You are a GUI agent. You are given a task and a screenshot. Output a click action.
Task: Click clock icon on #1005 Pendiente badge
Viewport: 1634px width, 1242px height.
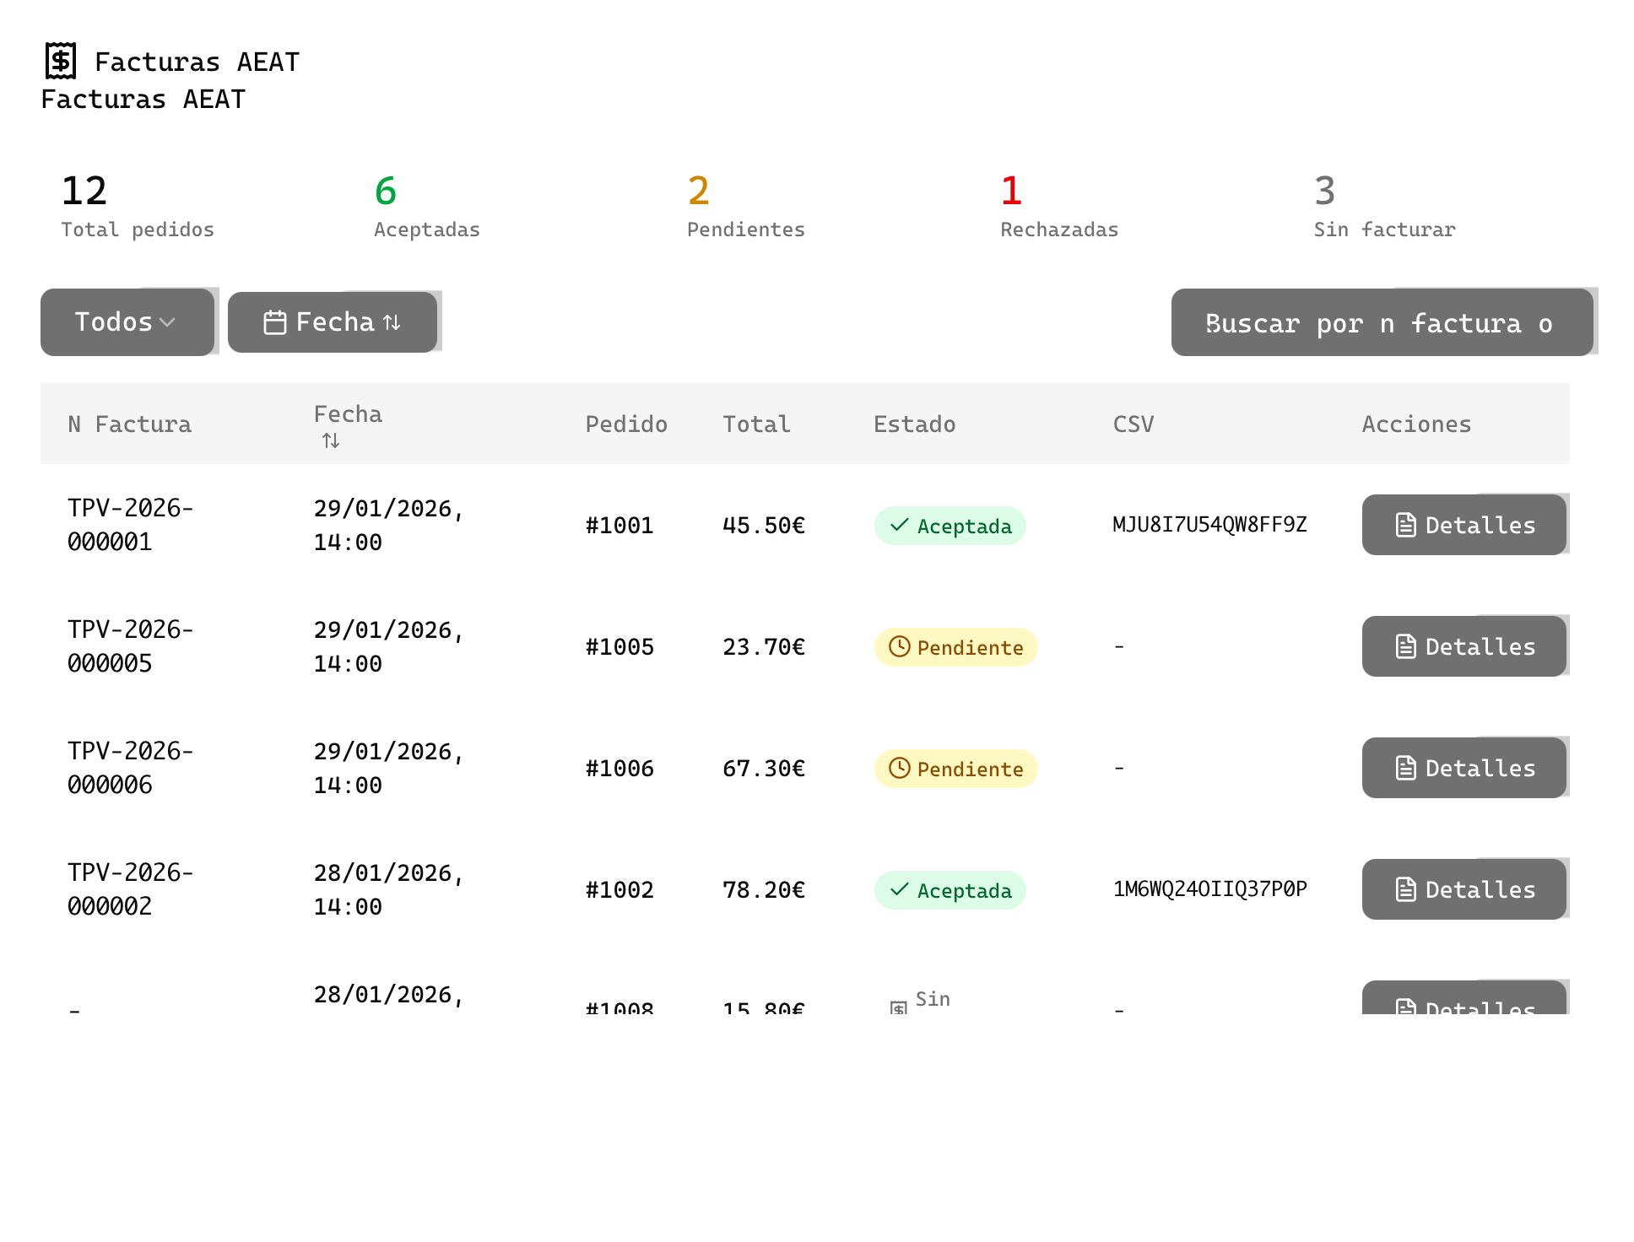click(900, 646)
